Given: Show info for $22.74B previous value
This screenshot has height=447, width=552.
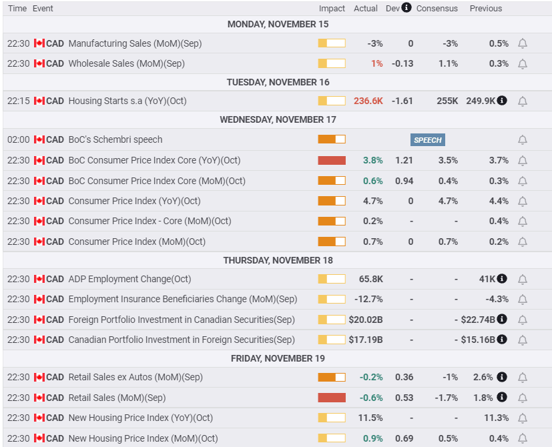Looking at the screenshot, I should pyautogui.click(x=502, y=320).
